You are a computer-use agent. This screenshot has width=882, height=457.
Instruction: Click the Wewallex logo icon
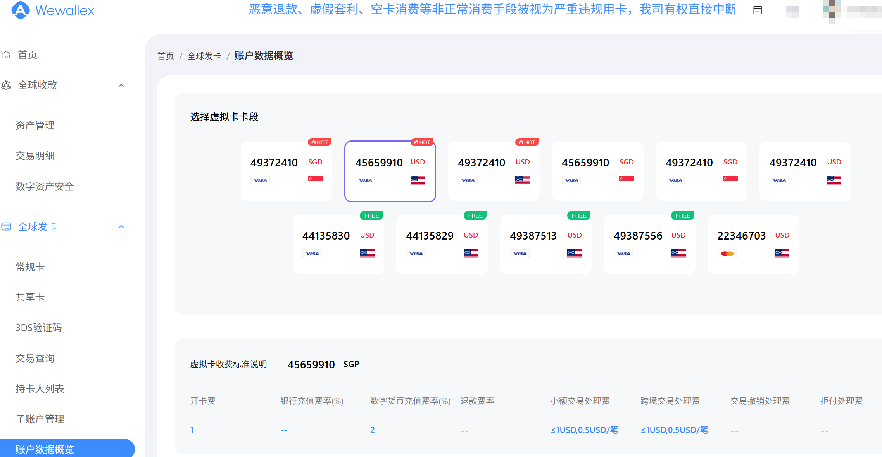20,10
